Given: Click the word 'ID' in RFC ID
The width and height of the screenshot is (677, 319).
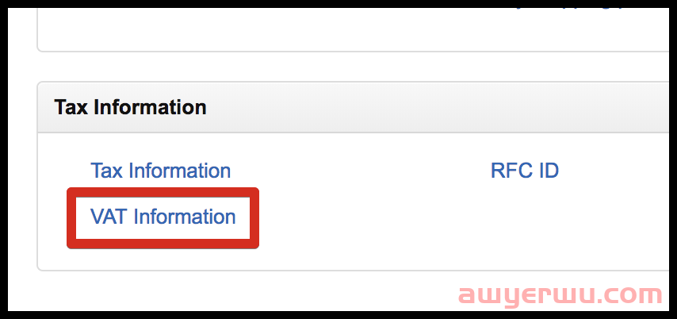Looking at the screenshot, I should 548,171.
